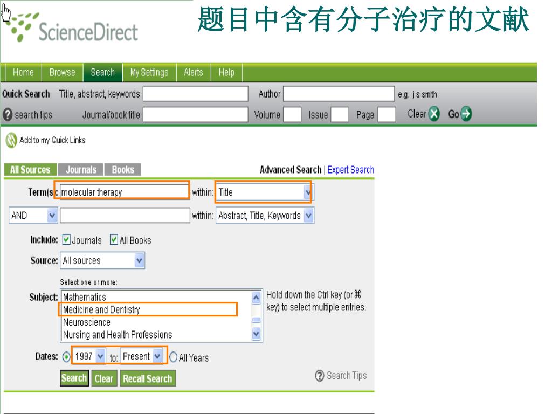This screenshot has width=552, height=414.
Task: Toggle the Journals checkbox
Action: pos(66,240)
